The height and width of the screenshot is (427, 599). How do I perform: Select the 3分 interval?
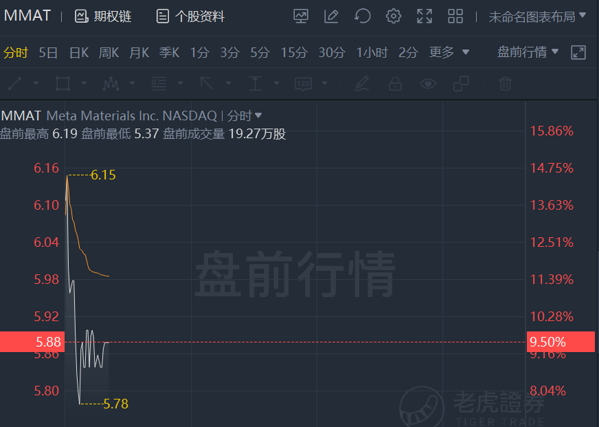pyautogui.click(x=230, y=52)
